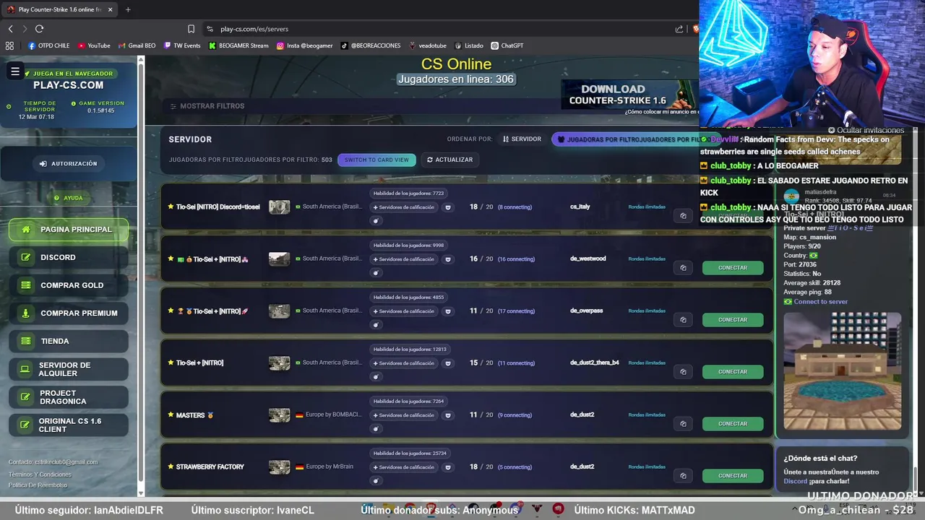Open the YouTube bookmark
Screen dimensions: 925x520
pos(94,45)
